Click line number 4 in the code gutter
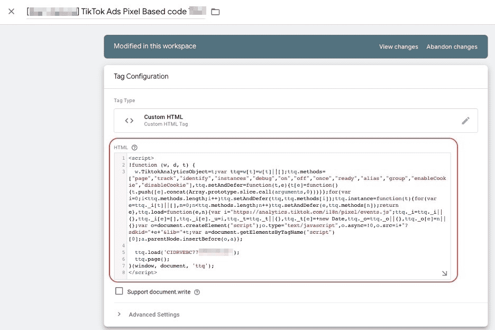This screenshot has width=495, height=330. (123, 246)
